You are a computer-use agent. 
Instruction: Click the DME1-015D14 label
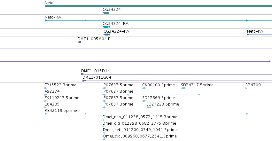click(x=96, y=71)
